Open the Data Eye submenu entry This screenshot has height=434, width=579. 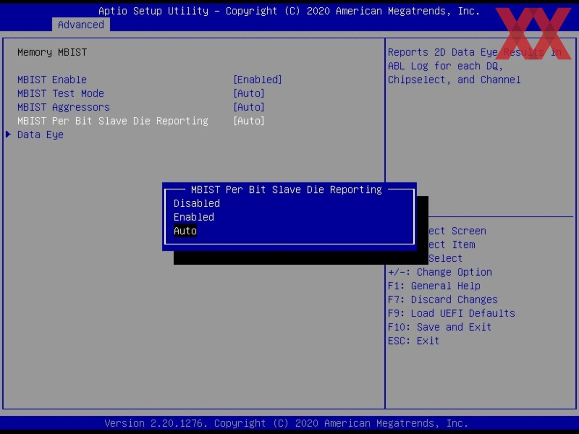(40, 134)
